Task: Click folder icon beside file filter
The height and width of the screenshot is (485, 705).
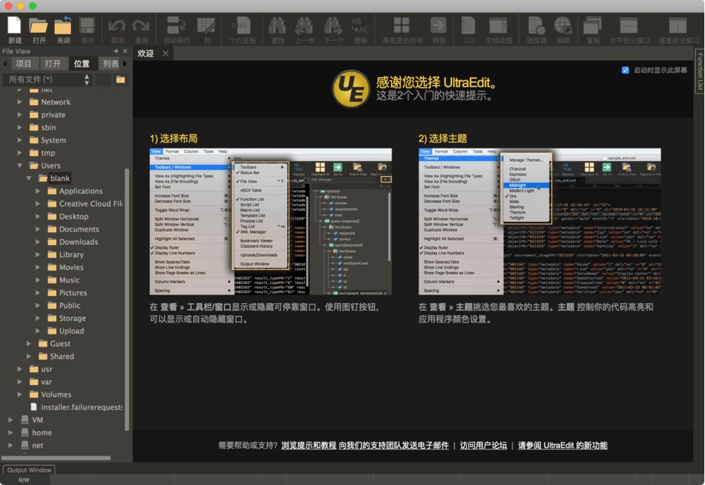Action: (121, 80)
